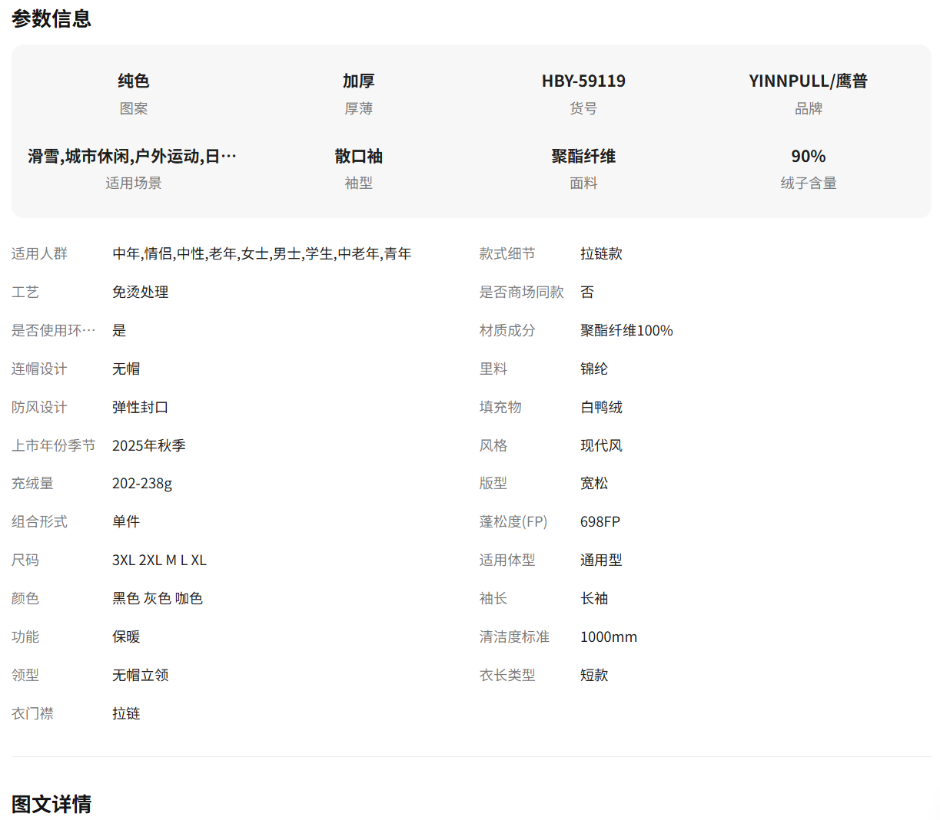
Task: Click the item number HBY-59119
Action: pos(583,81)
